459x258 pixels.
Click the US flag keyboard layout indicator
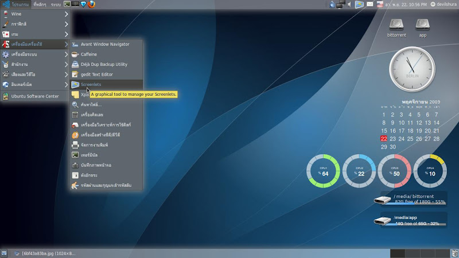point(380,4)
